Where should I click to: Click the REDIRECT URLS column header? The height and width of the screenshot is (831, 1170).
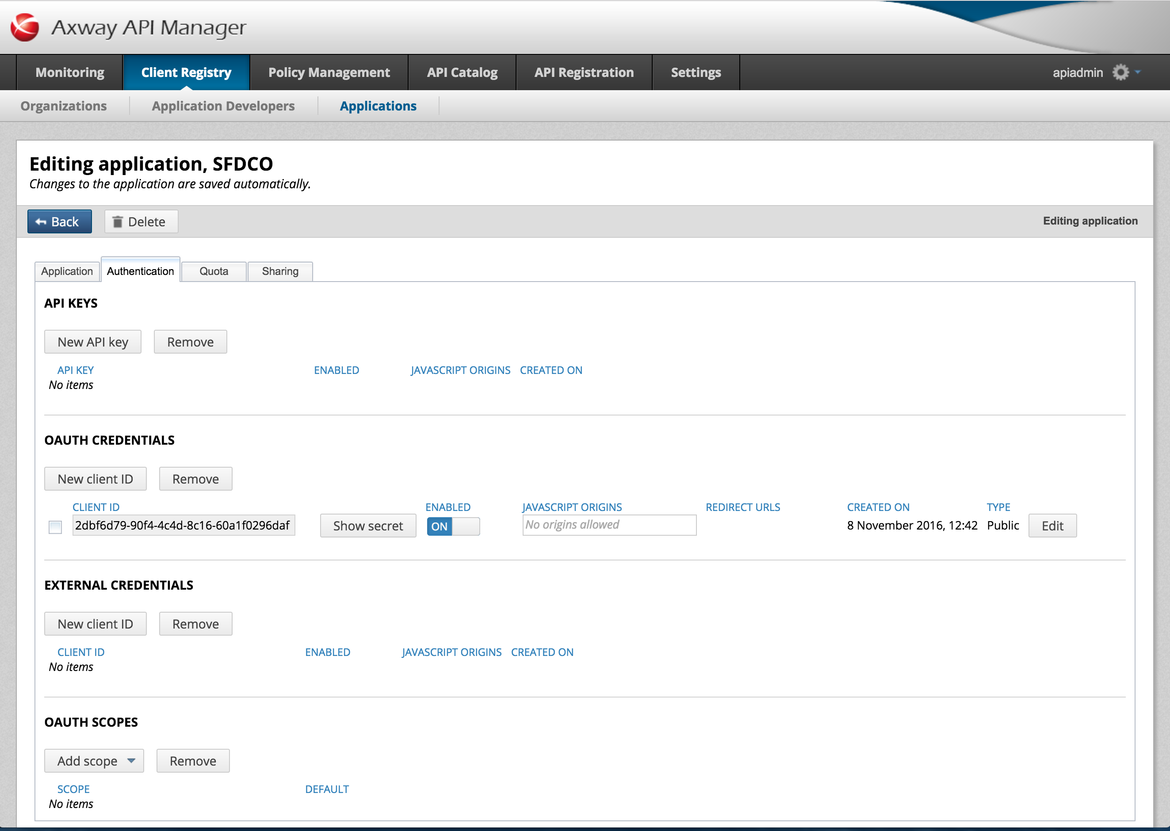743,507
